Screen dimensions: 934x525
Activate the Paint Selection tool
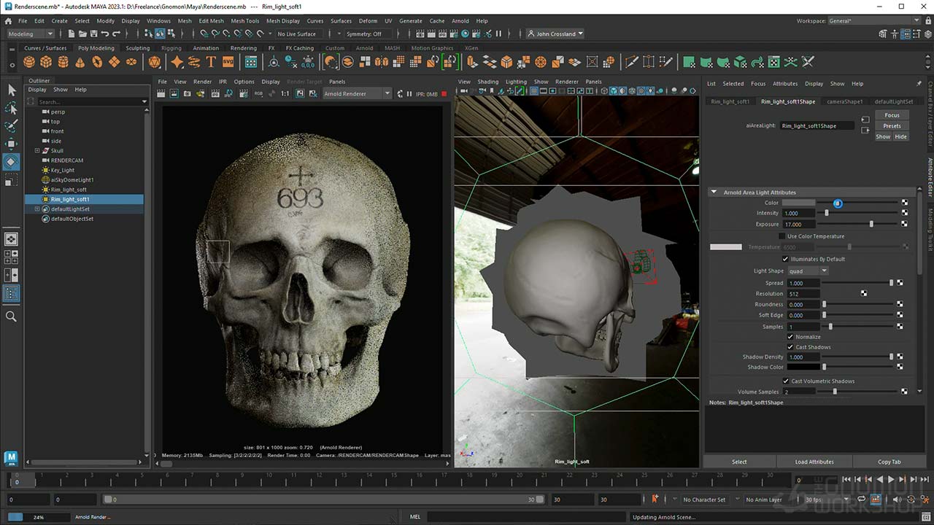coord(11,126)
